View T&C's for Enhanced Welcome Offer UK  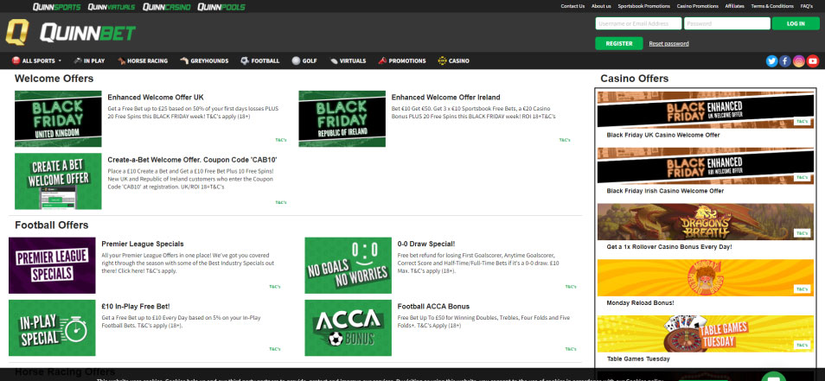click(x=281, y=140)
